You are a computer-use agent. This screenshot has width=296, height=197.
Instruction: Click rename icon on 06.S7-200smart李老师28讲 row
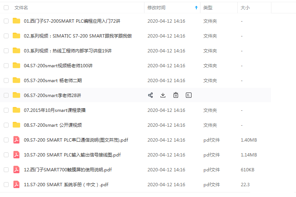coord(189,95)
